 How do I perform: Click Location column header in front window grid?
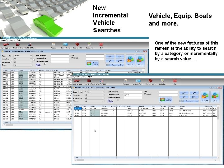coord(189,106)
